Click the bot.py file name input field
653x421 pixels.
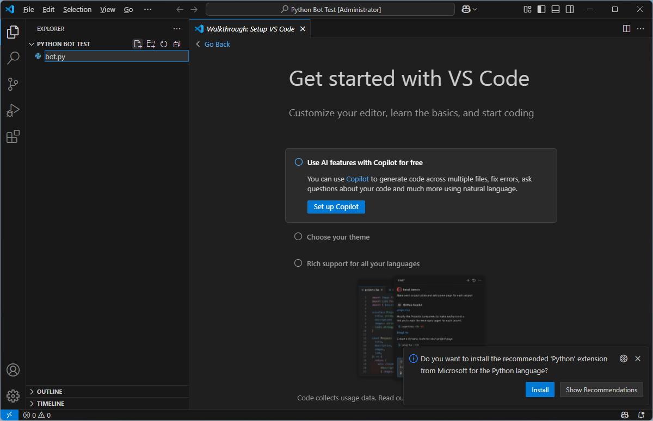pos(116,56)
